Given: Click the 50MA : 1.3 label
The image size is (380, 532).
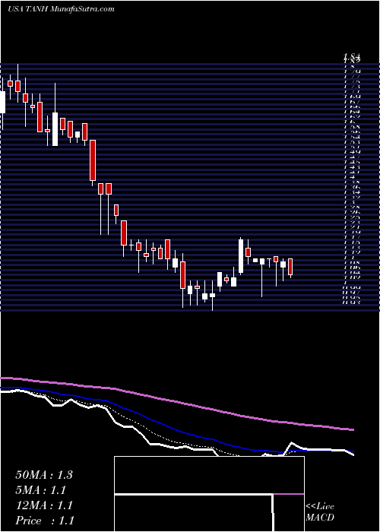Looking at the screenshot, I should click(44, 475).
